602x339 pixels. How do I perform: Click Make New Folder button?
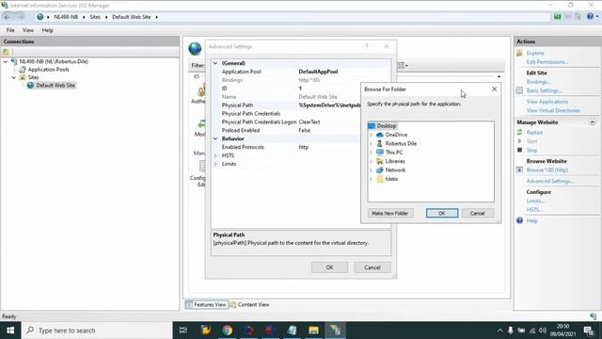[390, 213]
